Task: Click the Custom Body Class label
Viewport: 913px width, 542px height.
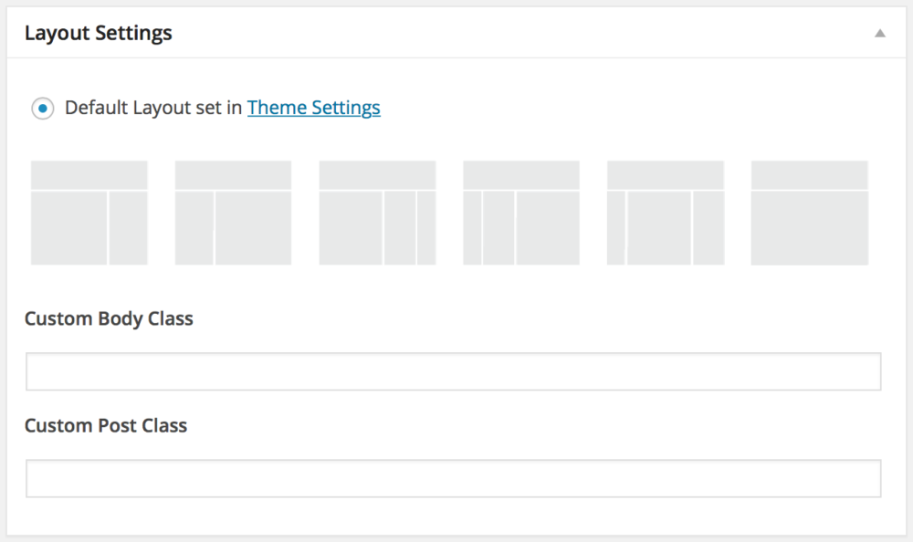Action: (x=109, y=318)
